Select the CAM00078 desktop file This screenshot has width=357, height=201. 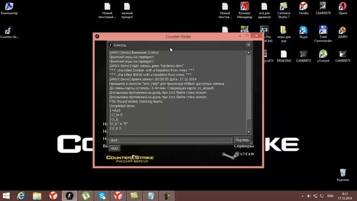tap(323, 9)
